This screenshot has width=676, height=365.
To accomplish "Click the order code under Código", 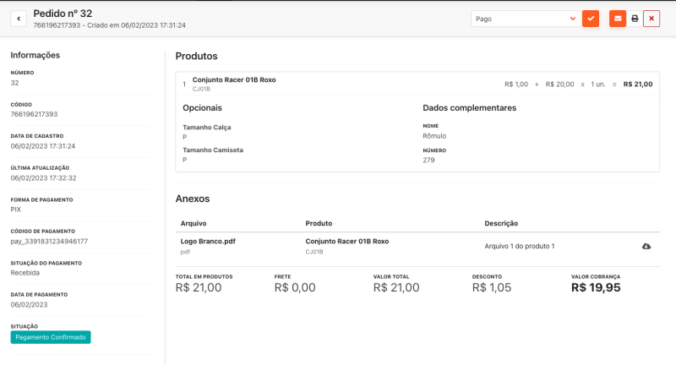I will pyautogui.click(x=34, y=114).
